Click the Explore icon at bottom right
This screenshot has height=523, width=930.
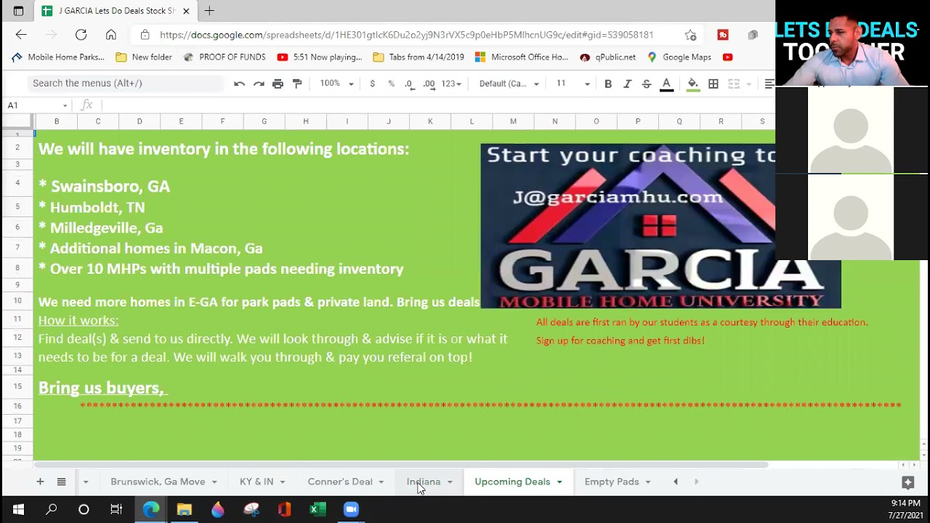(907, 482)
